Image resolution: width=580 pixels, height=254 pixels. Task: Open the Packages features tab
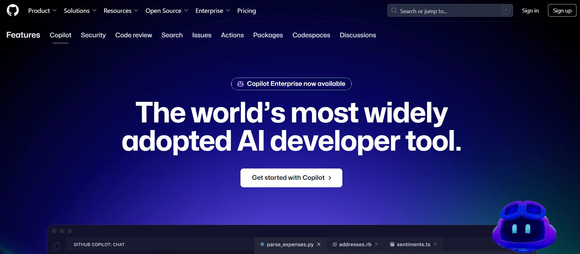(268, 35)
